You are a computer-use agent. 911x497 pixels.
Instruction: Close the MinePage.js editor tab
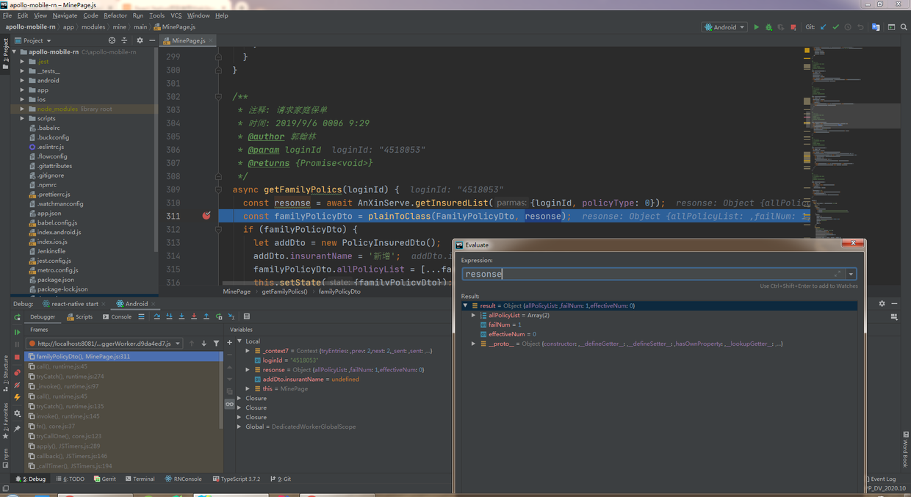click(x=211, y=41)
